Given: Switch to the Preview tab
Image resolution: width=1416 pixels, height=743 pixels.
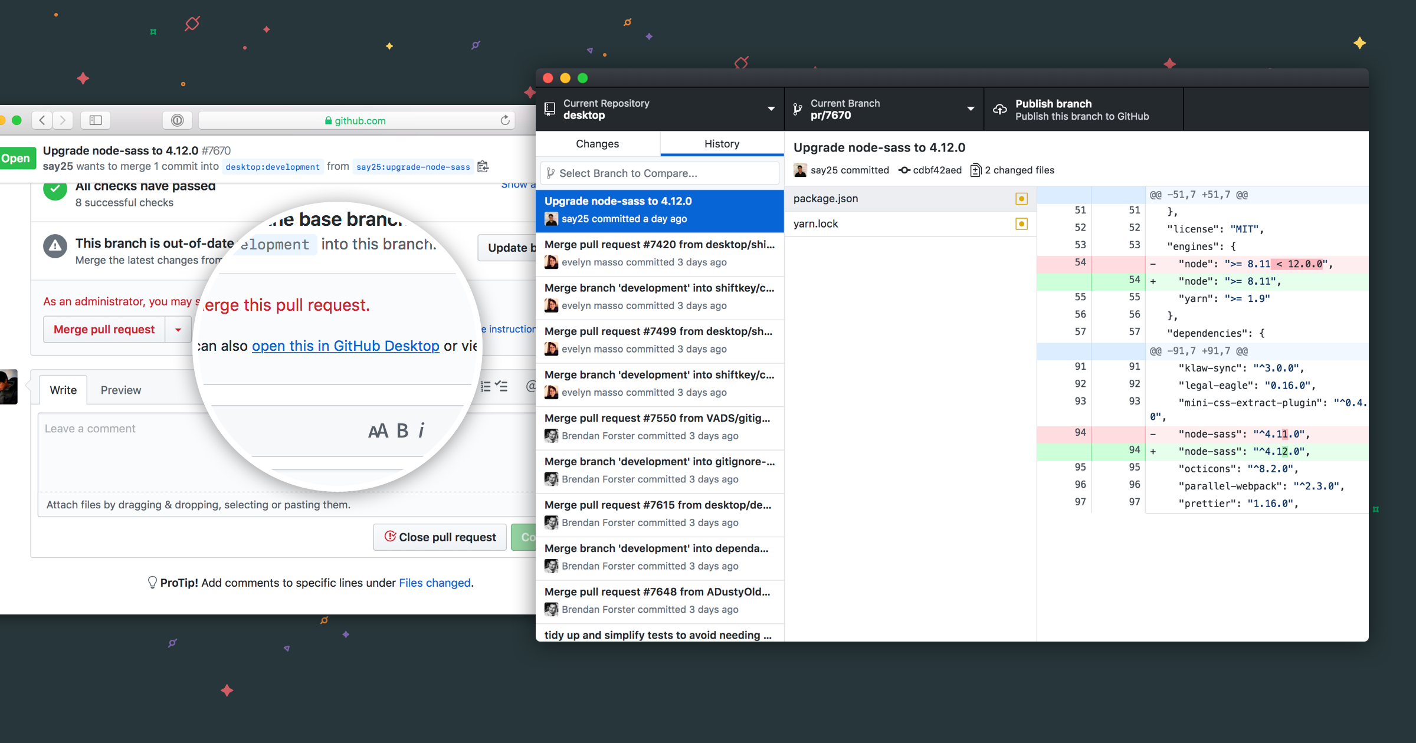Looking at the screenshot, I should [120, 389].
